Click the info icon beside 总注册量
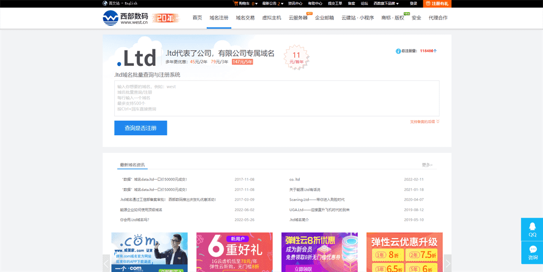The width and height of the screenshot is (543, 272). coord(398,51)
